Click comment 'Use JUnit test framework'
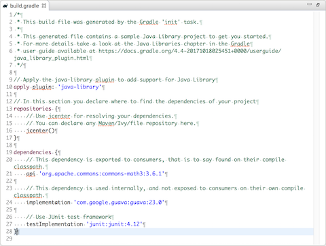Image resolution: width=326 pixels, height=246 pixels. (x=69, y=217)
